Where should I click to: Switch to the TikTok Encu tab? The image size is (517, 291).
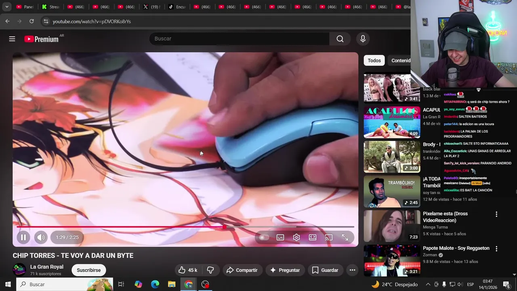(177, 7)
